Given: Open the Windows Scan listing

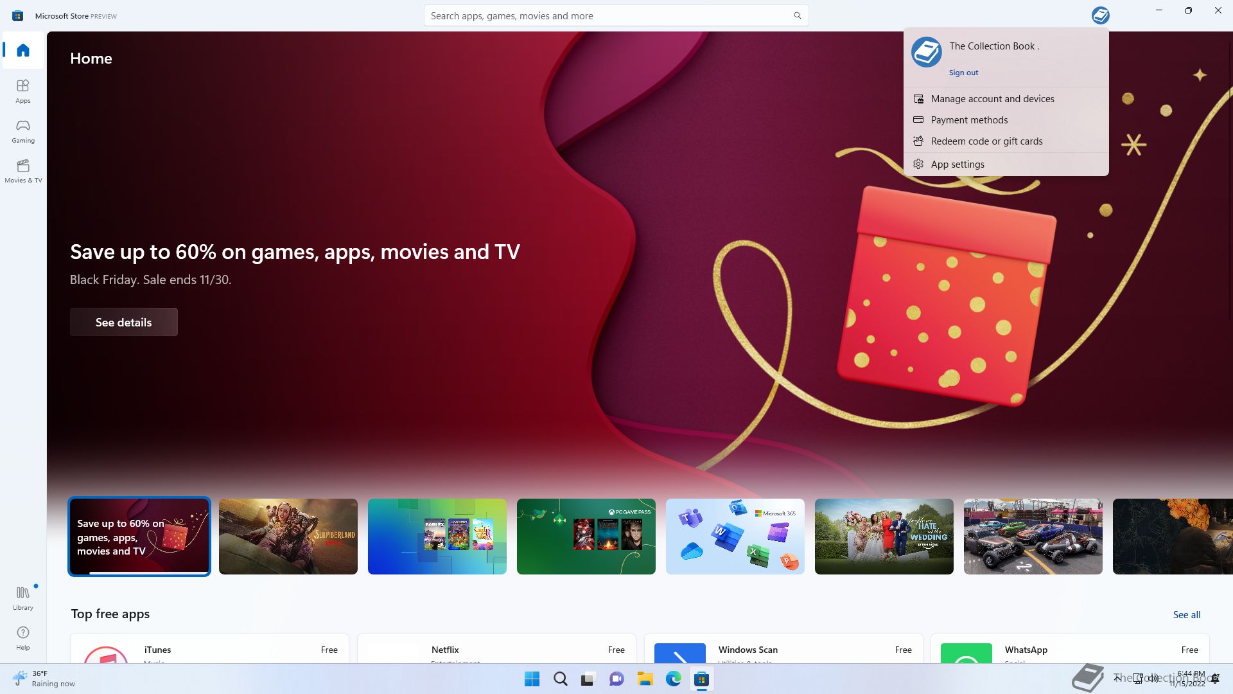Looking at the screenshot, I should pos(783,649).
